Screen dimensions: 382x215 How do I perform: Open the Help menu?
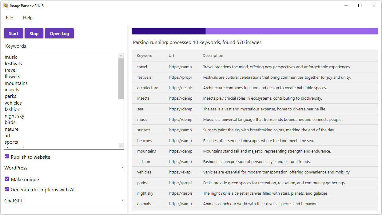pos(28,18)
